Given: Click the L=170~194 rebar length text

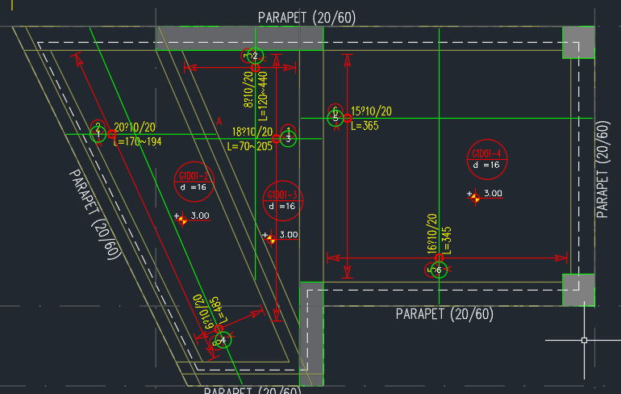Looking at the screenshot, I should point(136,142).
